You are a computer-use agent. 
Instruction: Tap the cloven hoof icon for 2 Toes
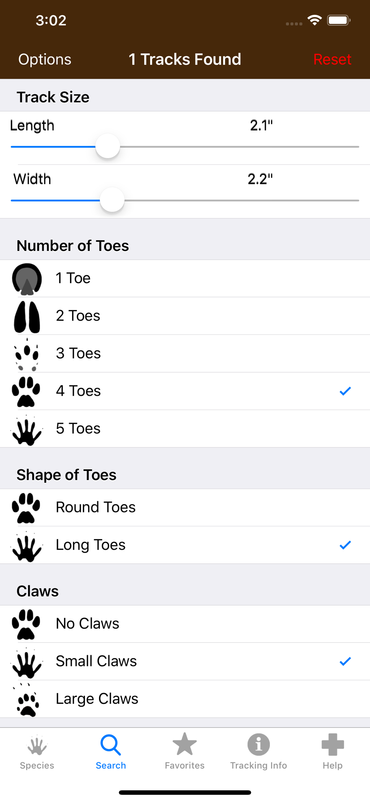[x=27, y=317]
